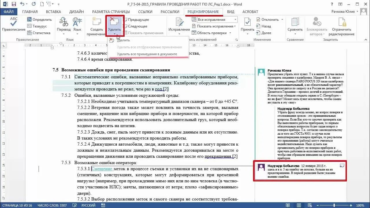Viewport: 370px width, 208px height.
Task: Click Далее next change
Action: [264, 33]
